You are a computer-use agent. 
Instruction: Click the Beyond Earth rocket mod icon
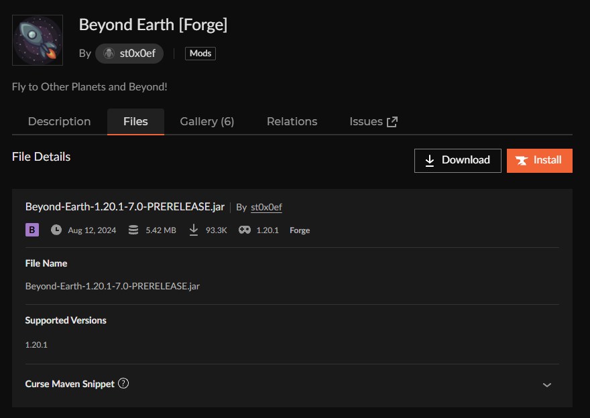37,40
